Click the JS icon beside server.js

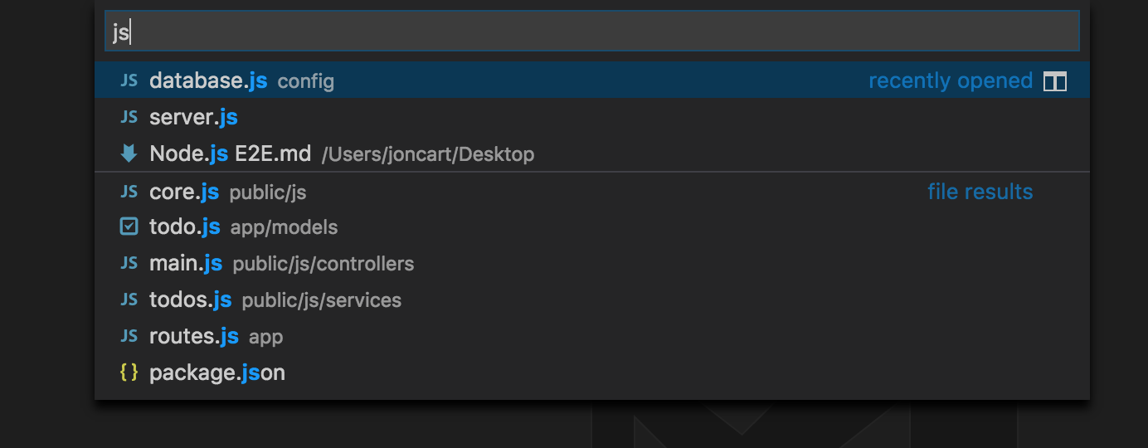(129, 117)
